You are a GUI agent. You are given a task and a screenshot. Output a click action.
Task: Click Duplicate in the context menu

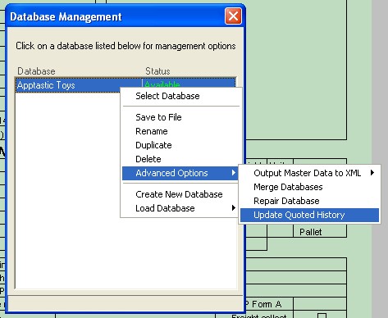click(x=181, y=145)
